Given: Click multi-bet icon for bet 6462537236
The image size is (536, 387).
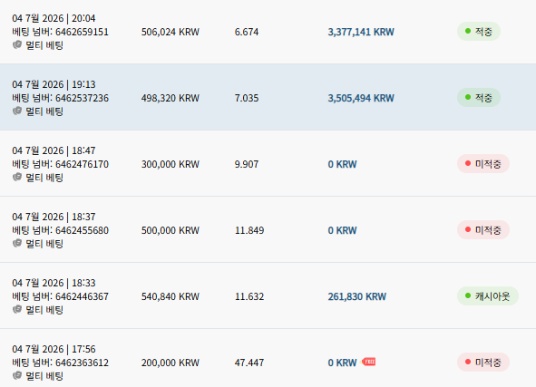Looking at the screenshot, I should point(17,111).
